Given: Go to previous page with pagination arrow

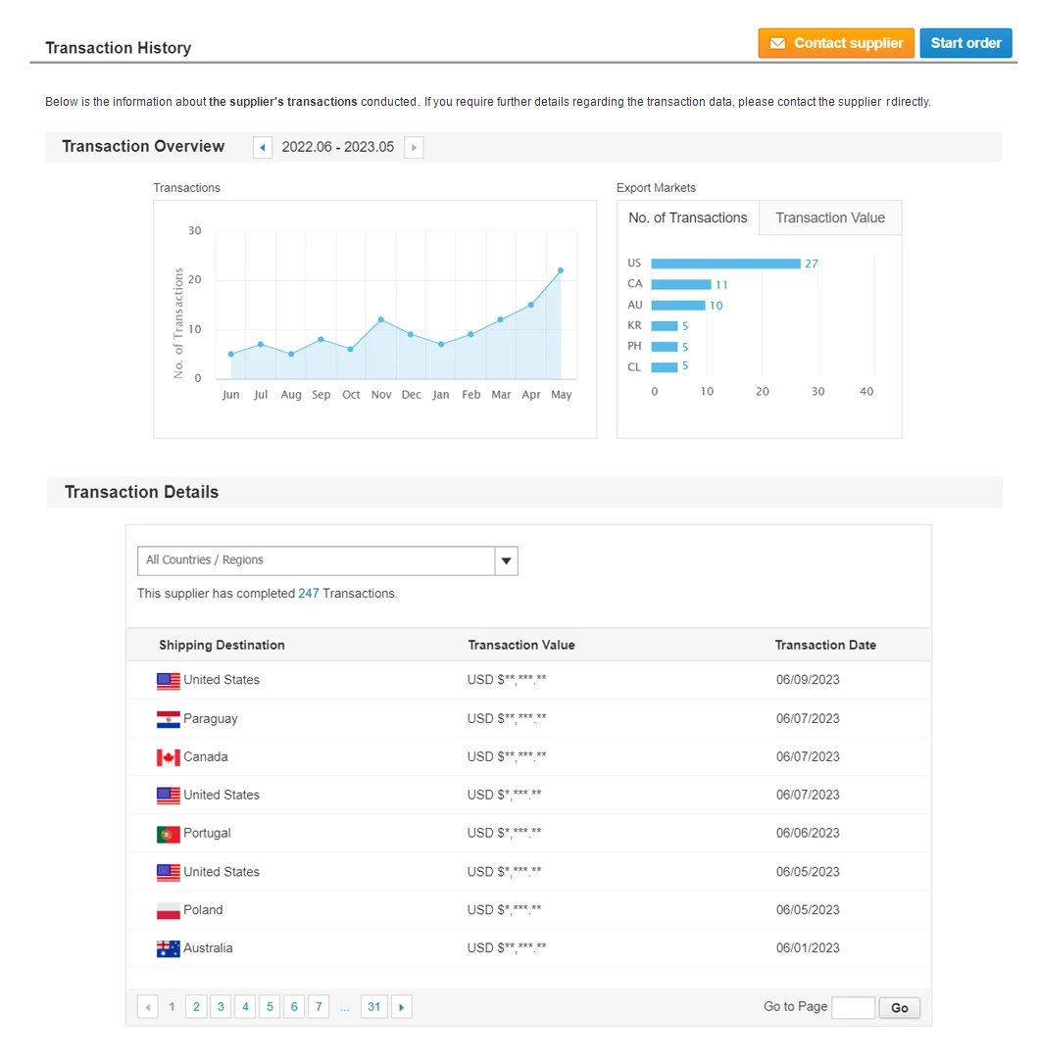Looking at the screenshot, I should pyautogui.click(x=148, y=1007).
